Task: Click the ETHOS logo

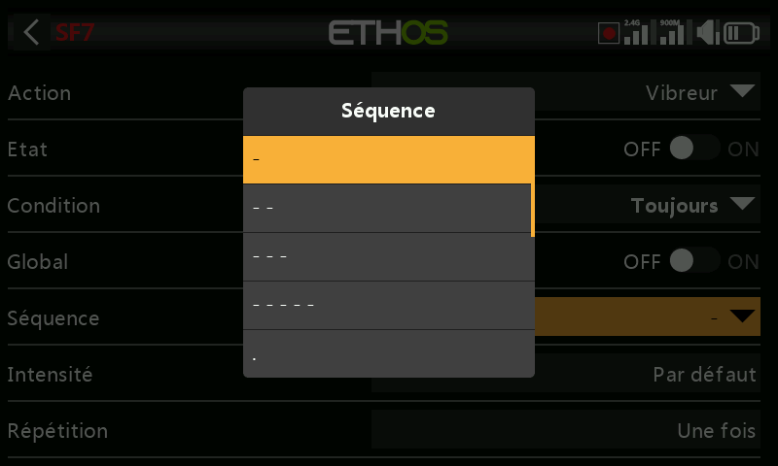Action: pos(388,33)
